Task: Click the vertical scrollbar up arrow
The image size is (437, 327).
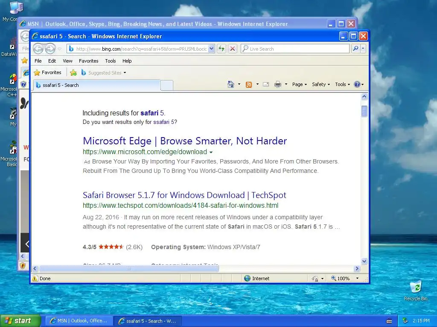Action: click(x=364, y=97)
